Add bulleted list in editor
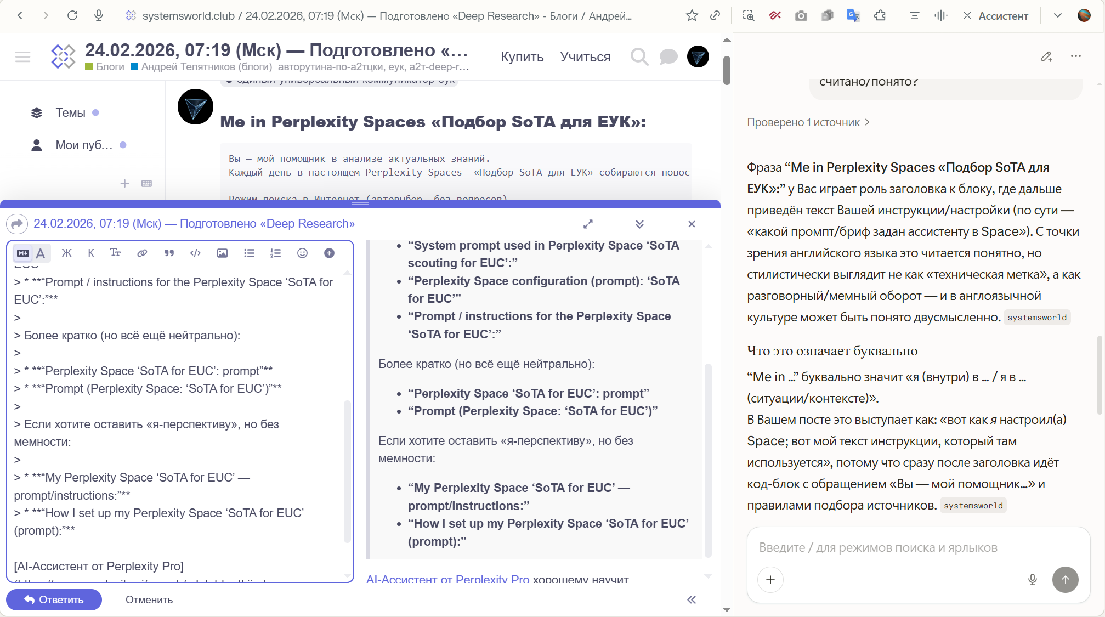This screenshot has height=617, width=1105. (x=249, y=253)
